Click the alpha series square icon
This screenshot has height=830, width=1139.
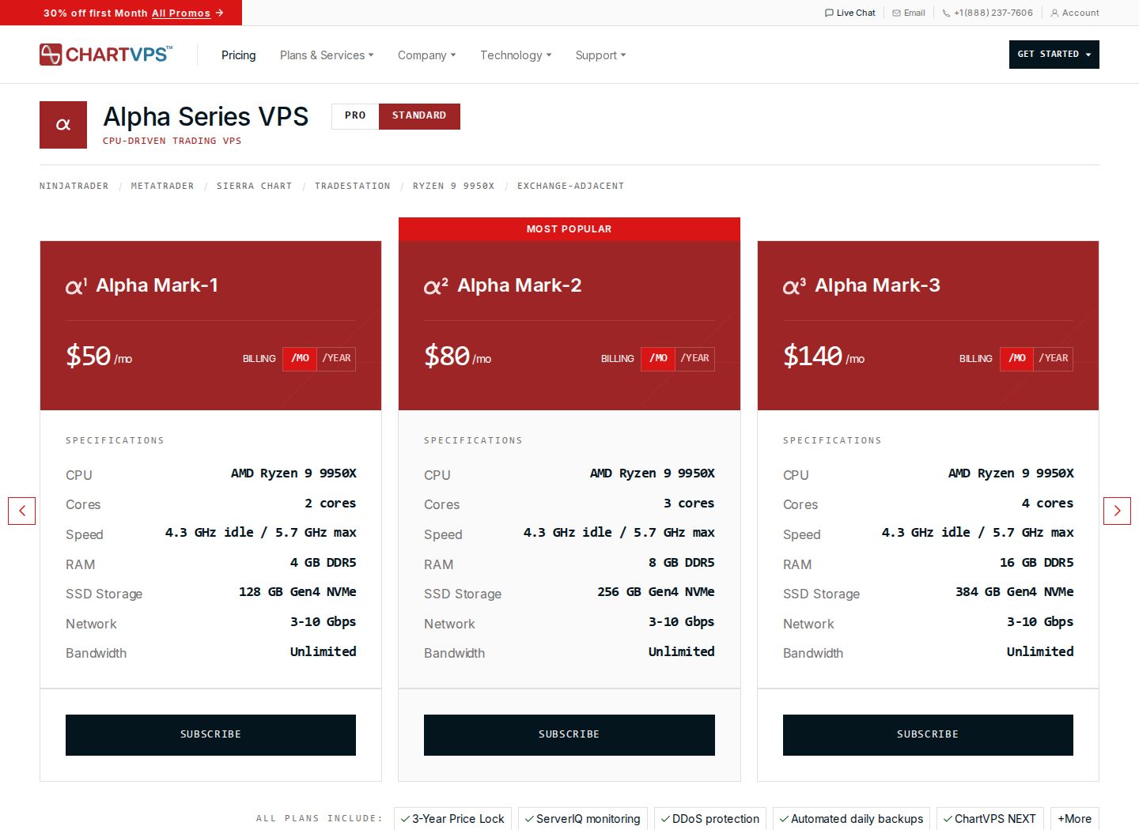point(63,125)
